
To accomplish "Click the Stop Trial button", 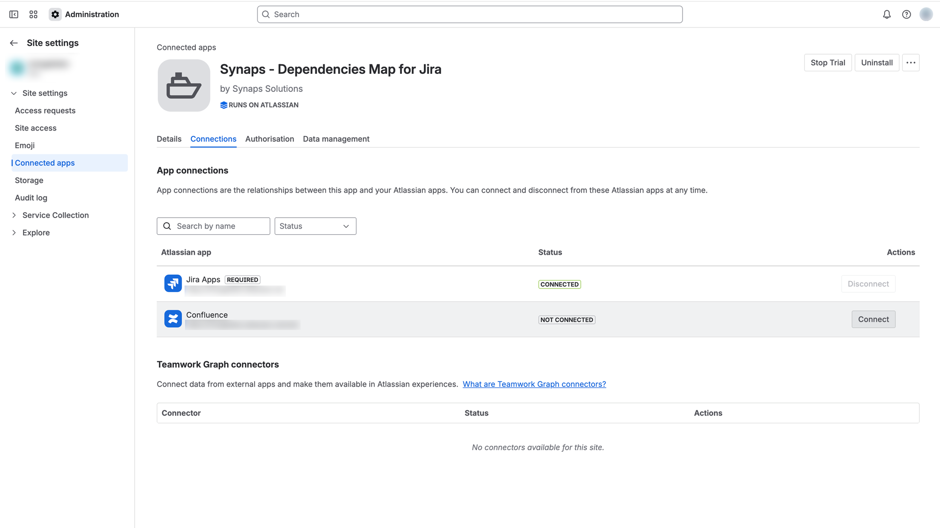I will pyautogui.click(x=828, y=63).
